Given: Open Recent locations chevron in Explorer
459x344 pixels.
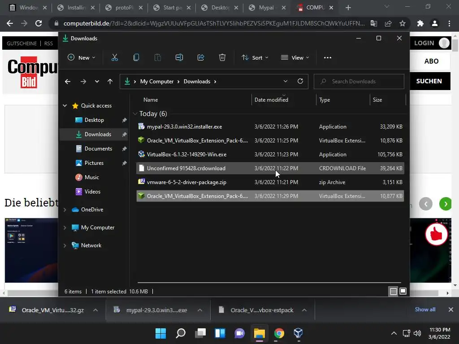Looking at the screenshot, I should point(97,82).
